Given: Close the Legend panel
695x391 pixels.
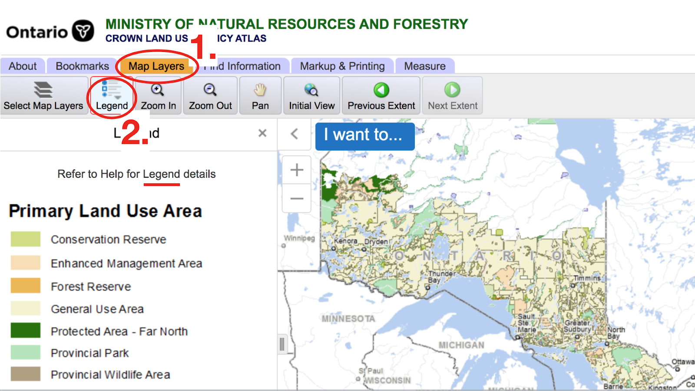Looking at the screenshot, I should [262, 133].
